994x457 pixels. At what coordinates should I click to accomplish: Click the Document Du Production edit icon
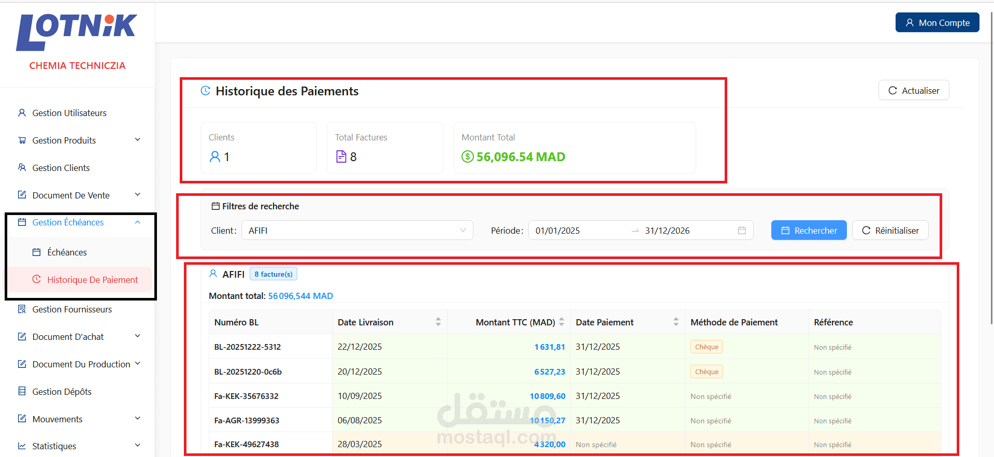click(22, 364)
